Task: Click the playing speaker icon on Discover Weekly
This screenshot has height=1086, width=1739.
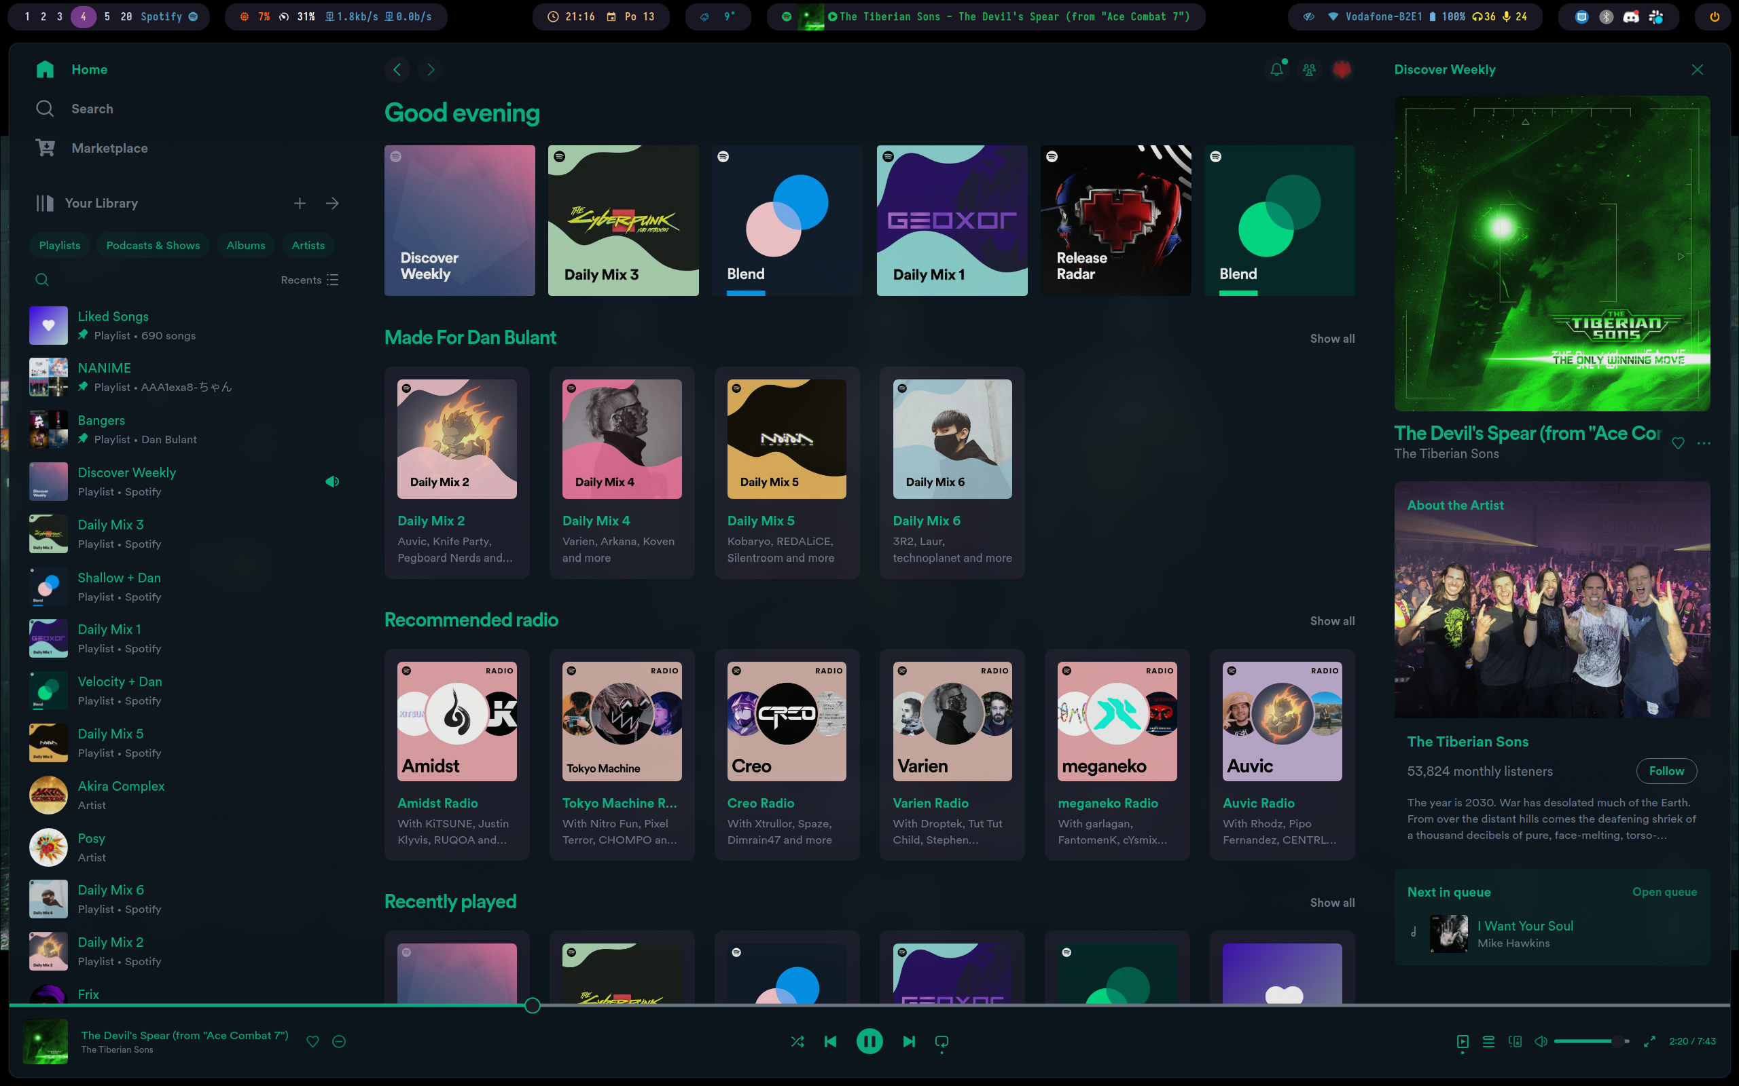Action: point(332,482)
